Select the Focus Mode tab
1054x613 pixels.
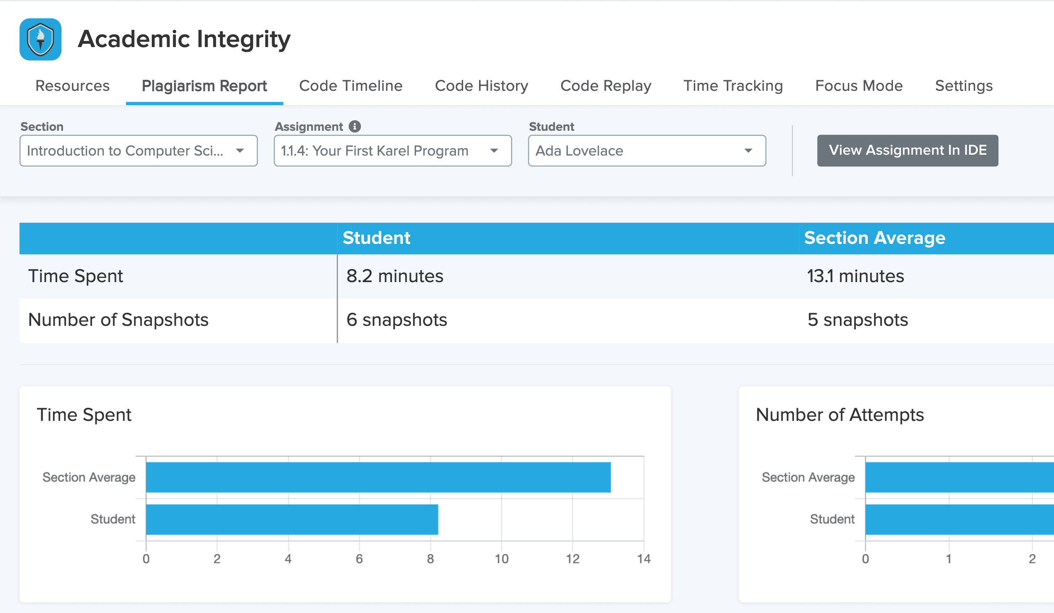point(858,86)
